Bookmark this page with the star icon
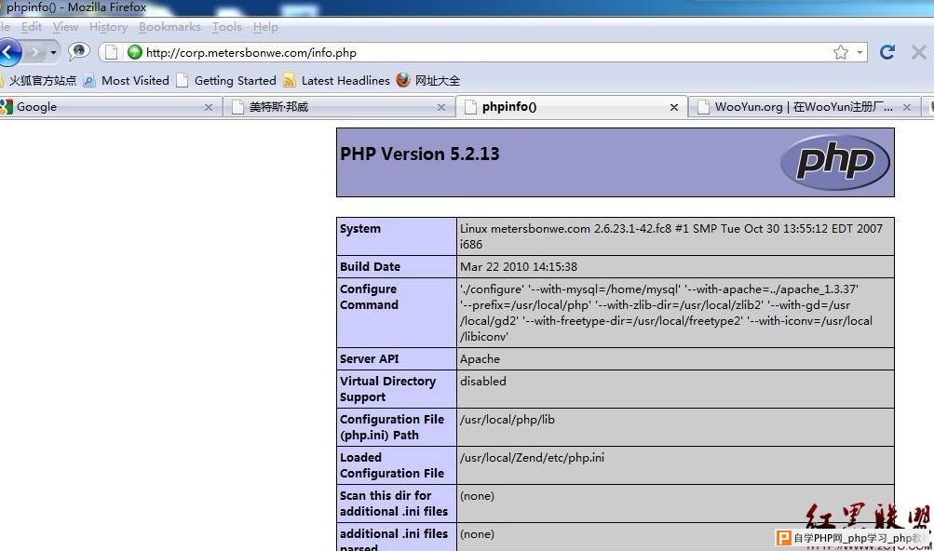The height and width of the screenshot is (551, 934). click(841, 52)
